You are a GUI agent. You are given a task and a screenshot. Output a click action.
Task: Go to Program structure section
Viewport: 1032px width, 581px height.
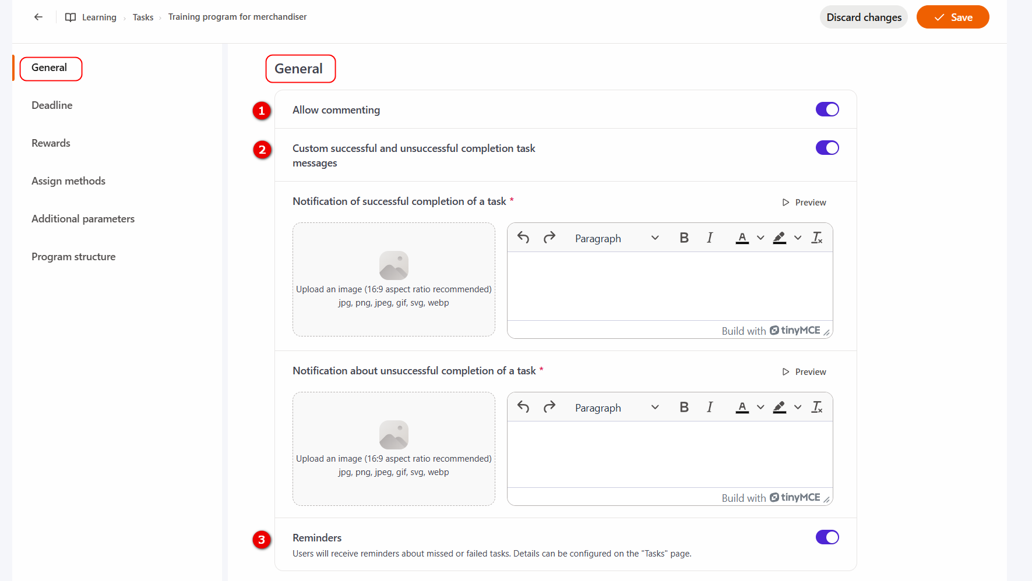pos(73,257)
